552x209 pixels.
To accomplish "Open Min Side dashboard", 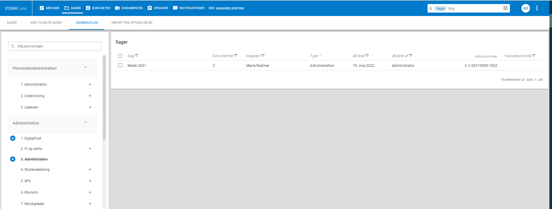I will pyautogui.click(x=50, y=8).
